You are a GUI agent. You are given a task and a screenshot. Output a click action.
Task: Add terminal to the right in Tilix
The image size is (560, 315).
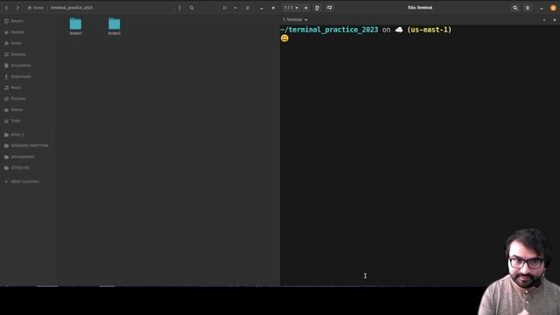point(317,8)
